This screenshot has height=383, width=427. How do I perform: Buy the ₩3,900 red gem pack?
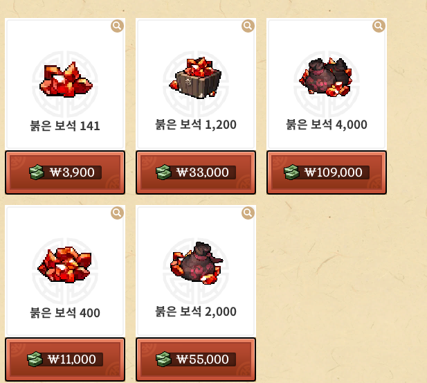click(x=65, y=172)
